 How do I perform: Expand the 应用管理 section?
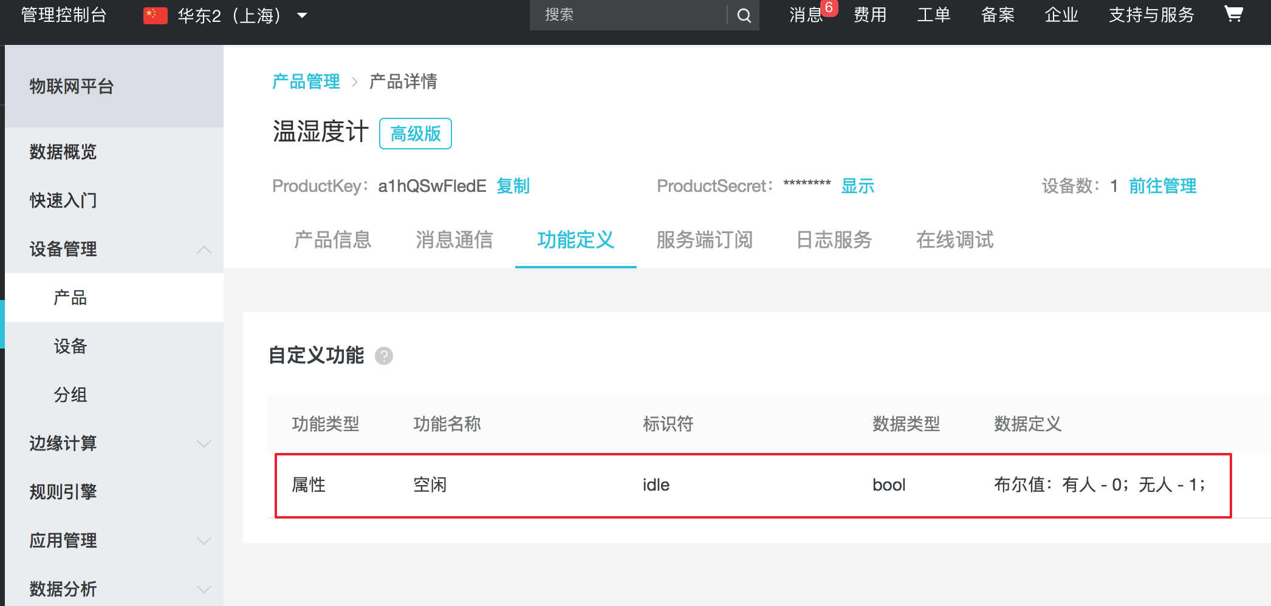pyautogui.click(x=204, y=540)
